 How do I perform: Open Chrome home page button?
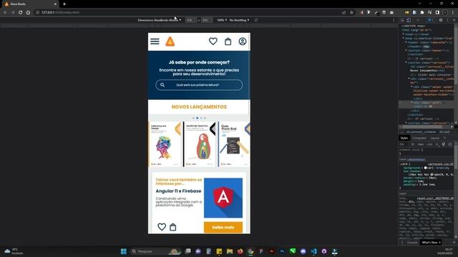pyautogui.click(x=28, y=13)
